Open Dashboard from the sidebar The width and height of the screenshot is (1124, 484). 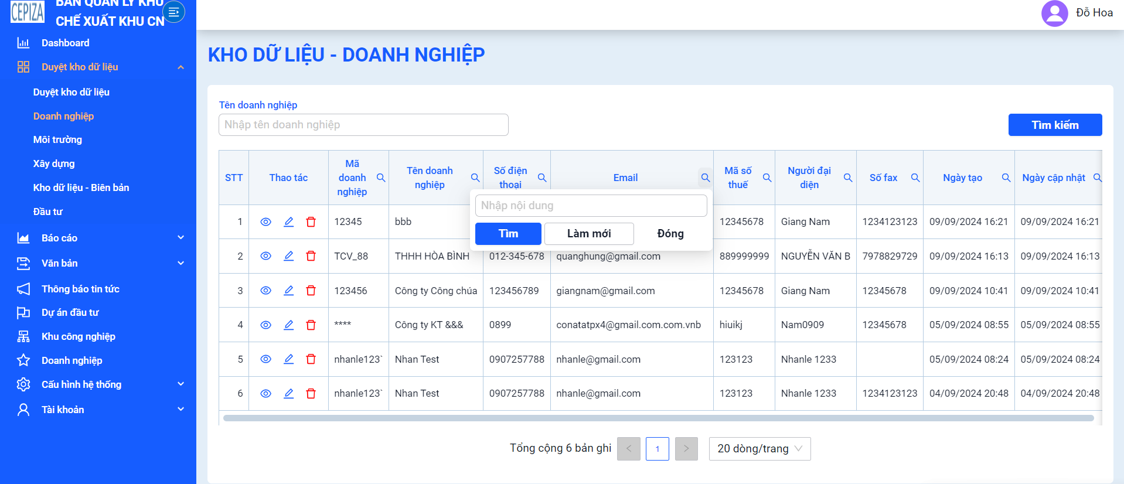click(x=66, y=43)
